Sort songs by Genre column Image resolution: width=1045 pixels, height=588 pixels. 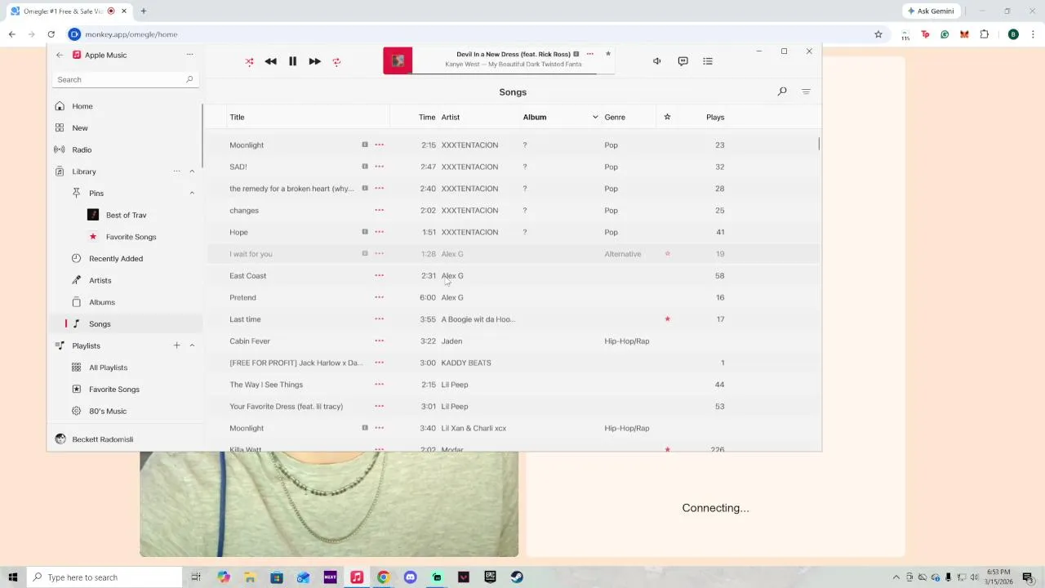[x=615, y=117]
